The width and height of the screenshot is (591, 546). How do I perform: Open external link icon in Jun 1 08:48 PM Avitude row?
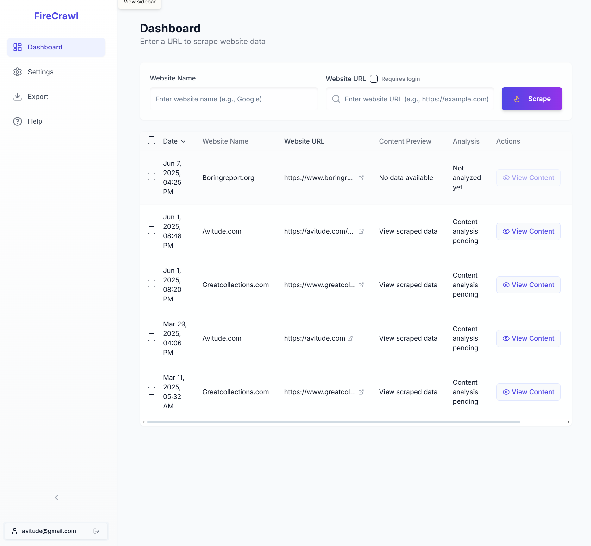click(x=361, y=231)
